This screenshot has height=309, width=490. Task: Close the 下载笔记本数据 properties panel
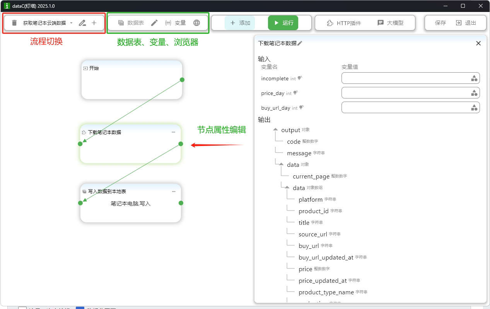pyautogui.click(x=478, y=43)
